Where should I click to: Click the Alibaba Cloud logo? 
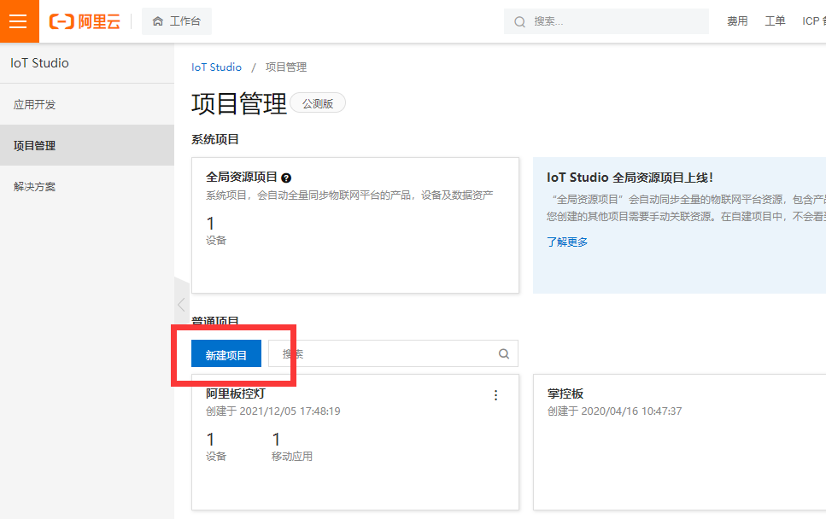[85, 21]
